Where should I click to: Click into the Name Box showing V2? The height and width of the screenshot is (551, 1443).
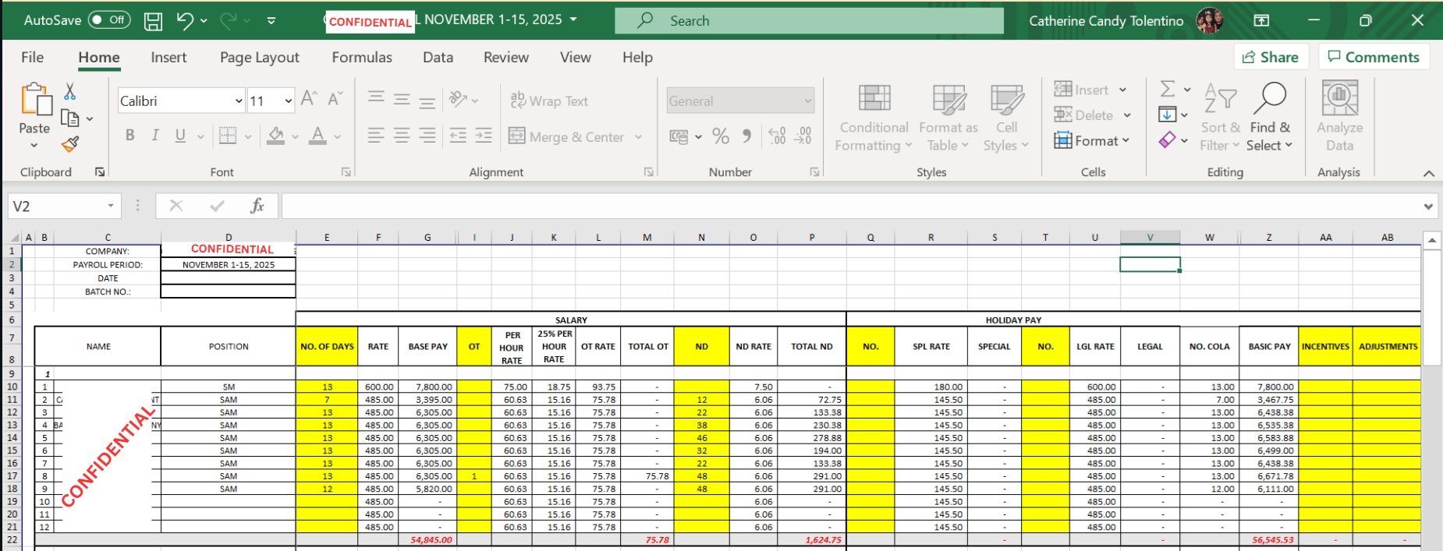[x=55, y=207]
